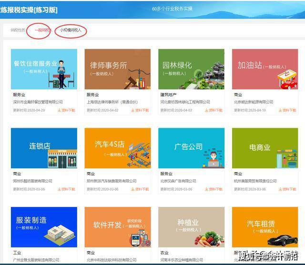Open the 电商业 industry card image
Image resolution: width=305 pixels, height=265 pixels.
click(265, 148)
